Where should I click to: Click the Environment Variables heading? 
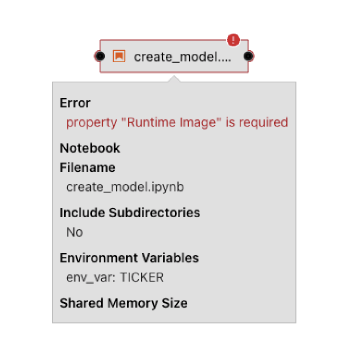(129, 258)
